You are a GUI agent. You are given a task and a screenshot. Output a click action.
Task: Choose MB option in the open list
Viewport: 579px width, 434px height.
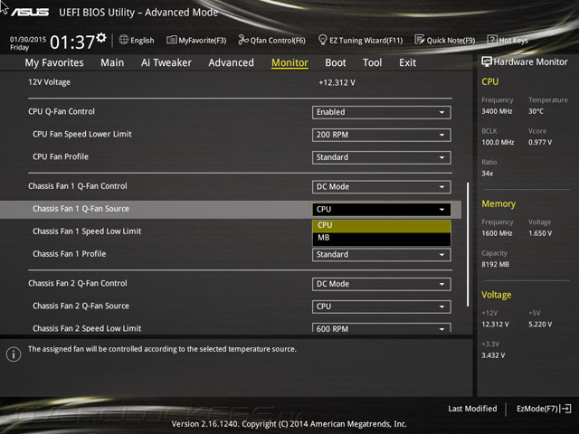(x=382, y=238)
